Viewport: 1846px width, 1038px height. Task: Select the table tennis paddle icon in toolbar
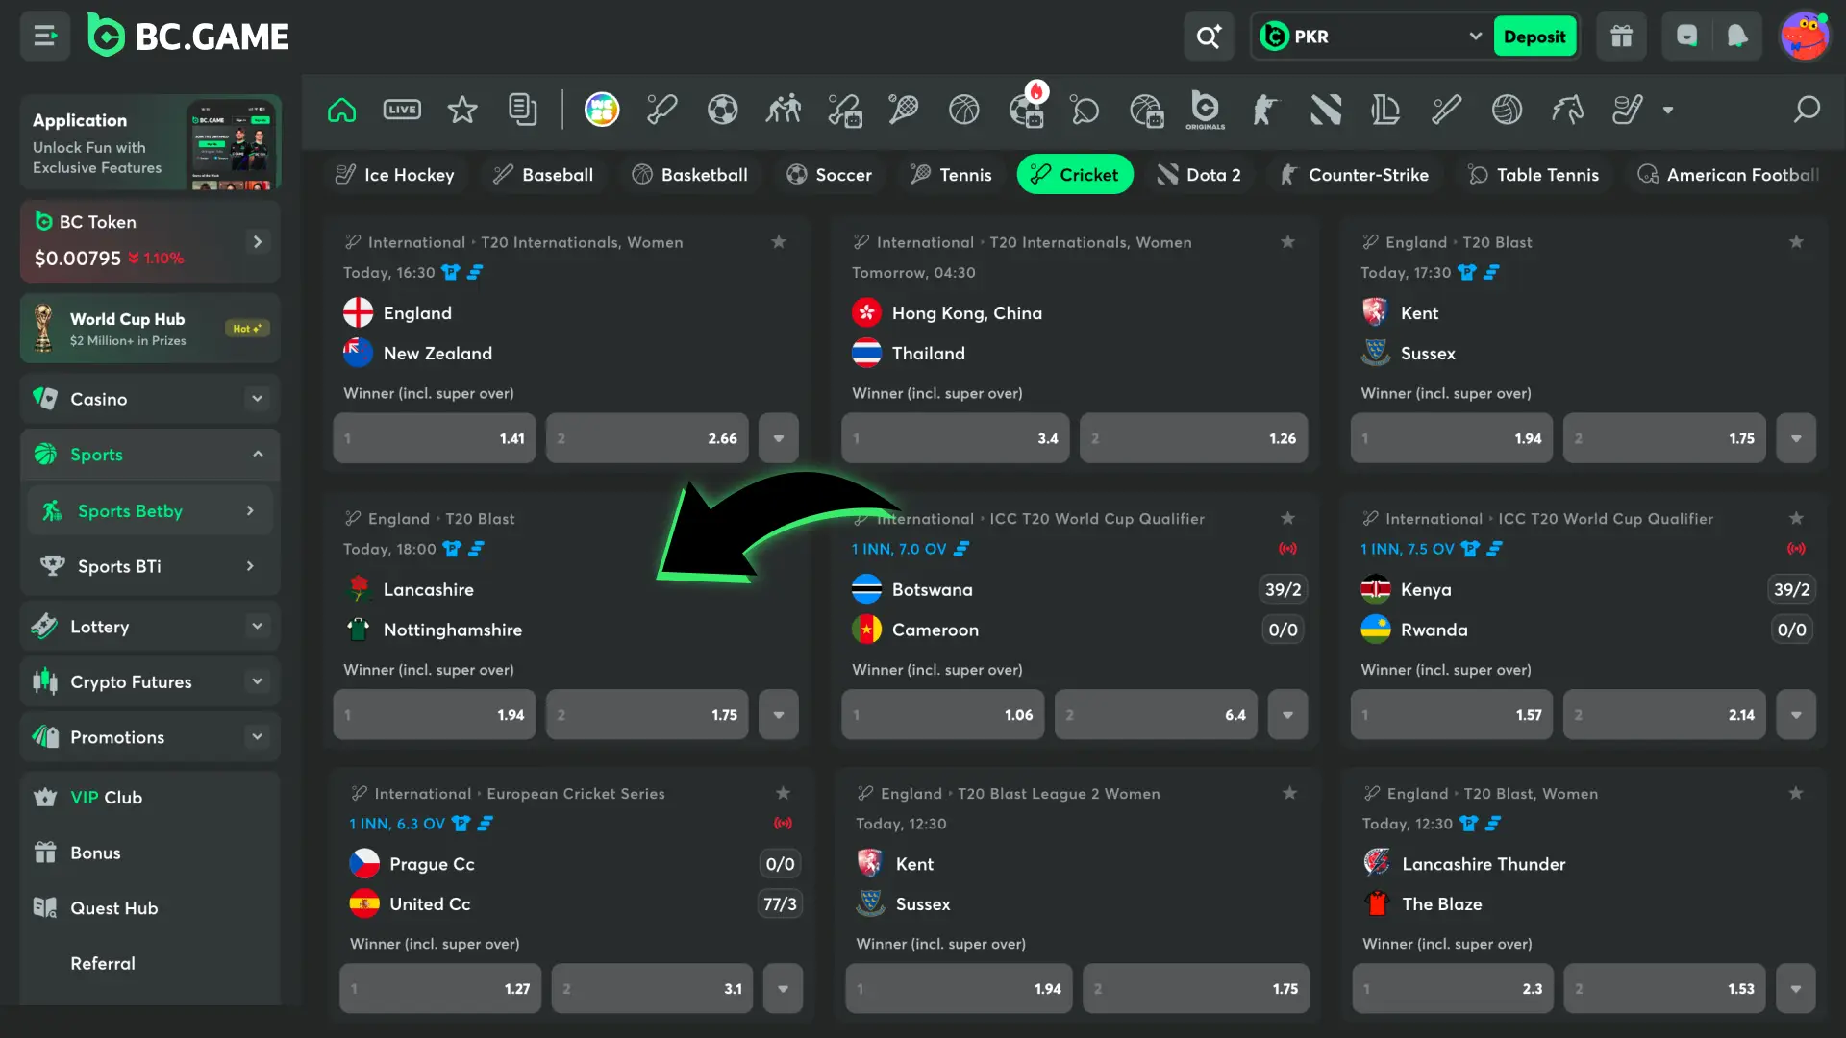click(1085, 110)
